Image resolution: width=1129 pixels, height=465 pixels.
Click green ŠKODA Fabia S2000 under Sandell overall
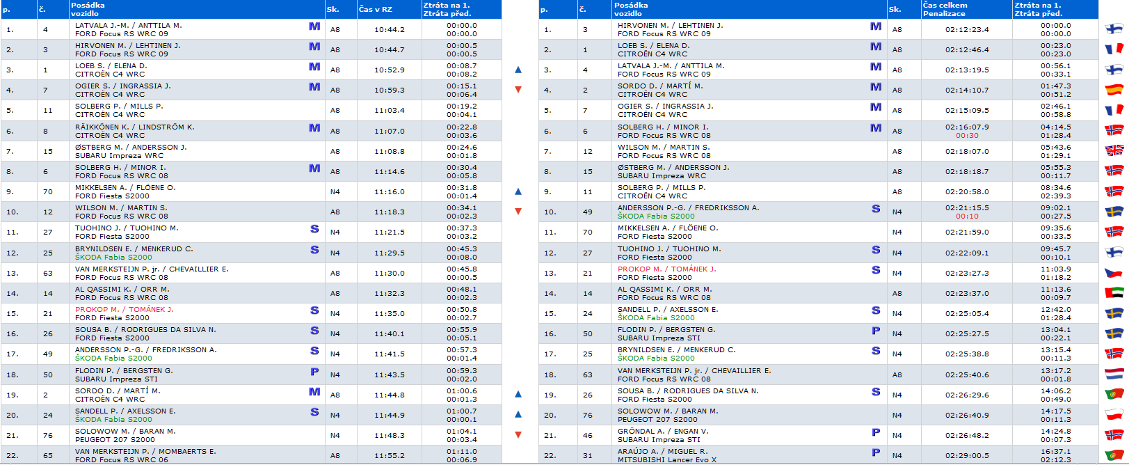tap(656, 318)
